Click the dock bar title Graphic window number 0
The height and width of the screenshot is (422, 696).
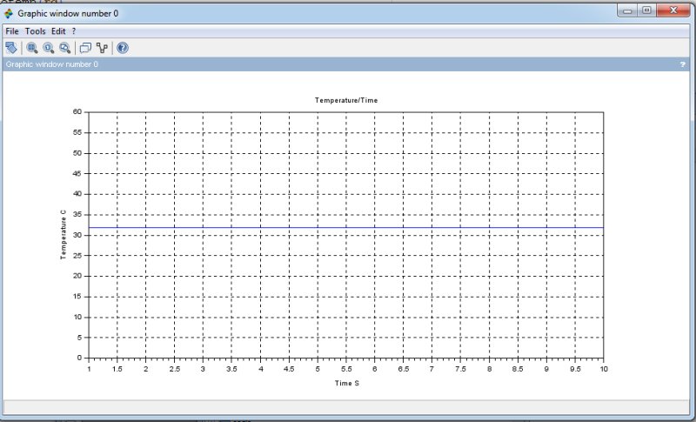(x=52, y=64)
